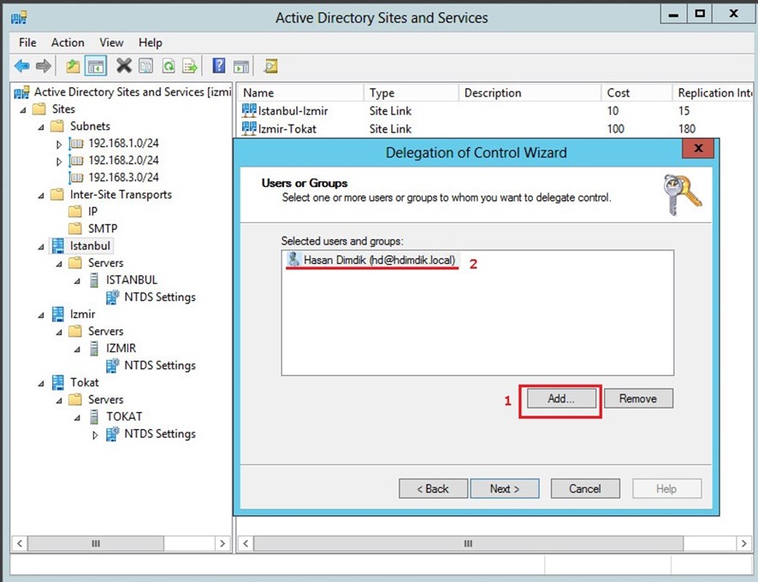Viewport: 758px width, 582px height.
Task: Expand NTDS Settings under TOKAT
Action: click(95, 435)
